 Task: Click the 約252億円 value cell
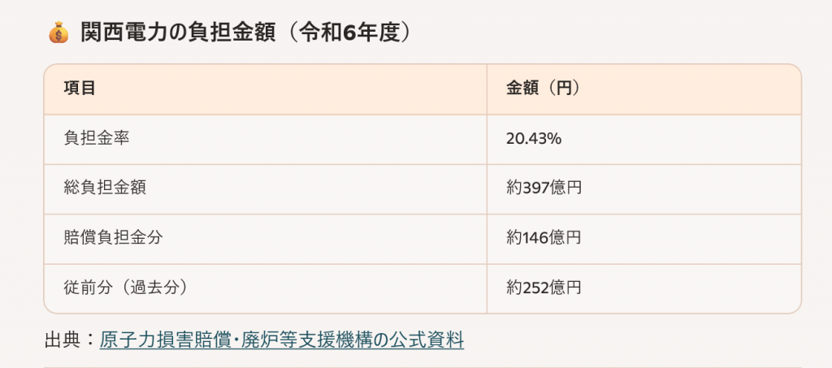click(544, 288)
